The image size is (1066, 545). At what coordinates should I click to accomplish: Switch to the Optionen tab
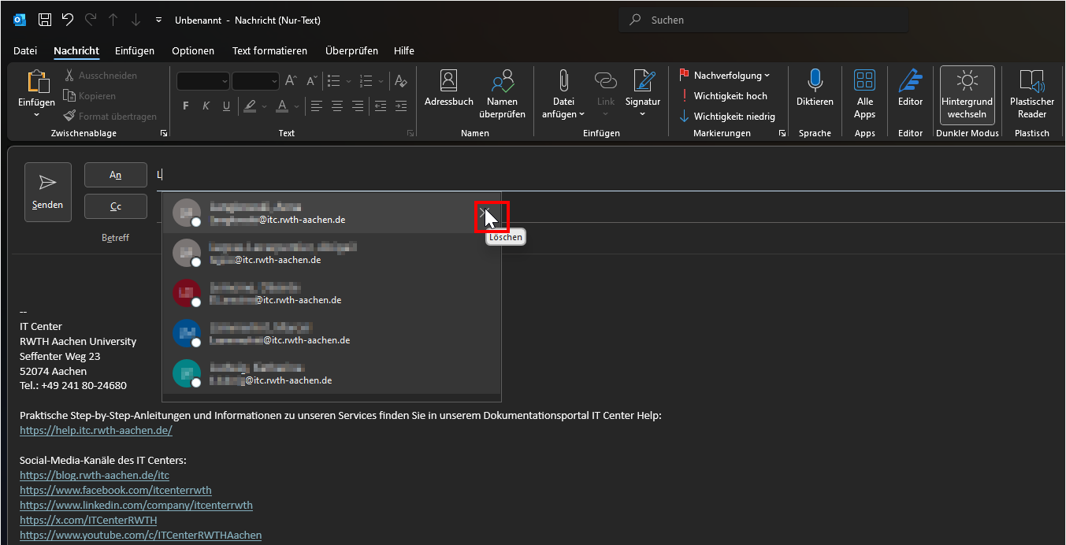[x=193, y=51]
